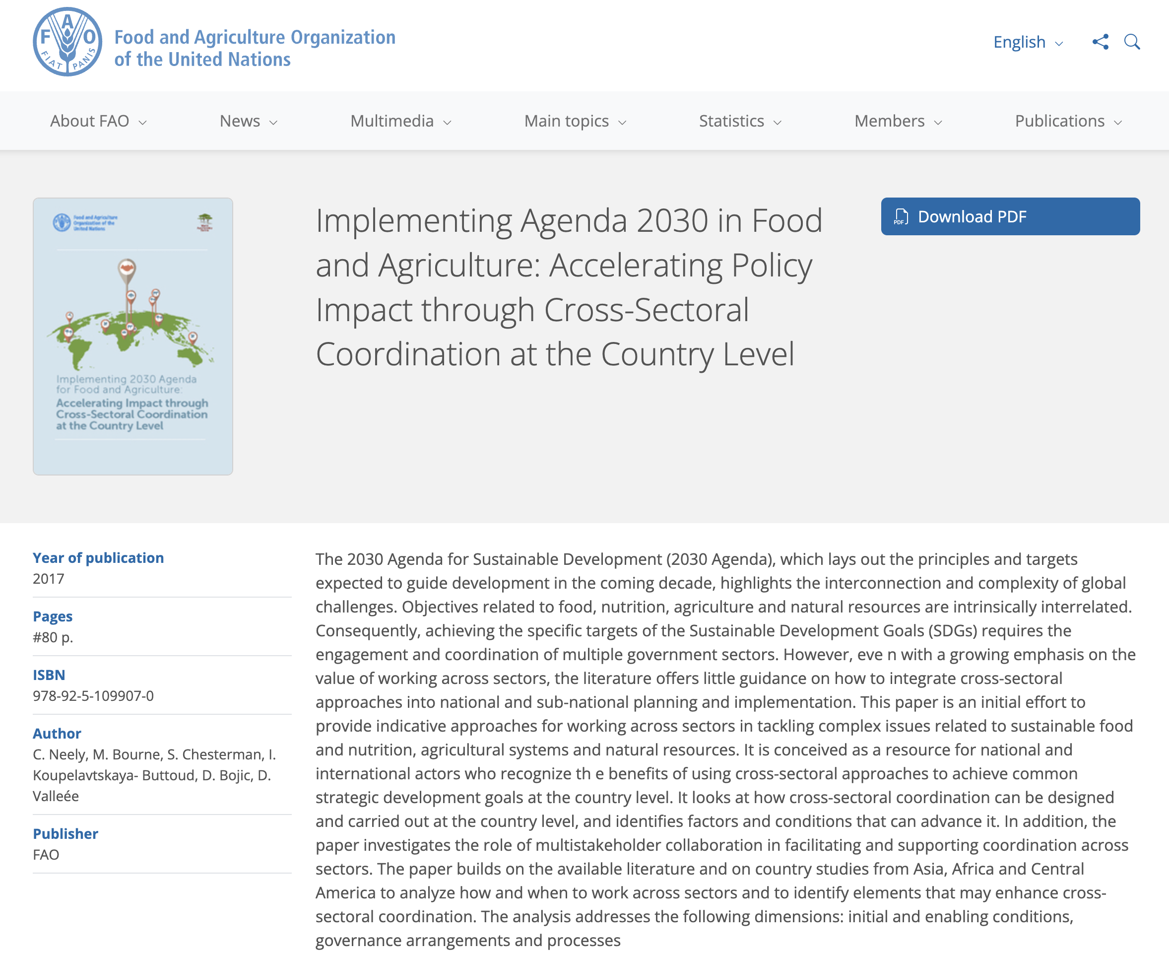
Task: Click the Author label
Action: pyautogui.click(x=57, y=734)
